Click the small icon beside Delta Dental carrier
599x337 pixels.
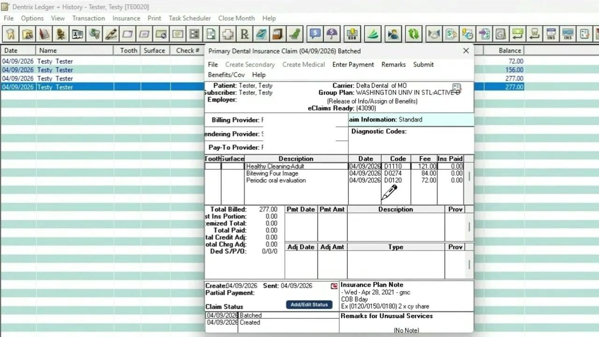click(x=457, y=88)
